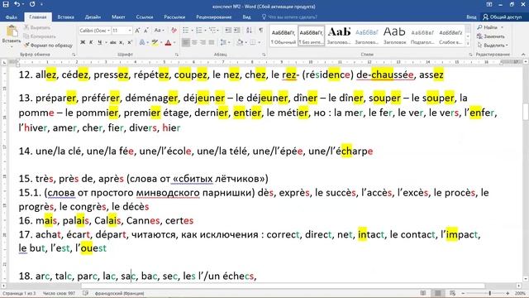Decrease paragraph indent icon

[228, 31]
